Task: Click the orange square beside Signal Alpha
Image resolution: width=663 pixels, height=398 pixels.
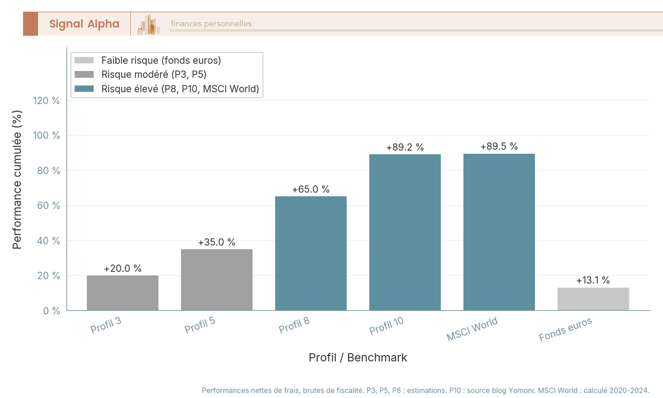Action: click(x=30, y=24)
